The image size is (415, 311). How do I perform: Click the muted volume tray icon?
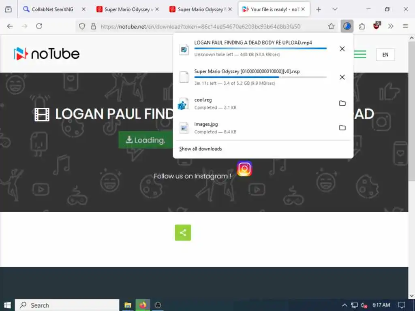[x=364, y=305]
